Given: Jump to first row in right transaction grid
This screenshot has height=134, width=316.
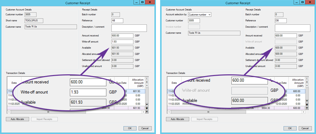Looking at the screenshot, I should tap(307, 79).
